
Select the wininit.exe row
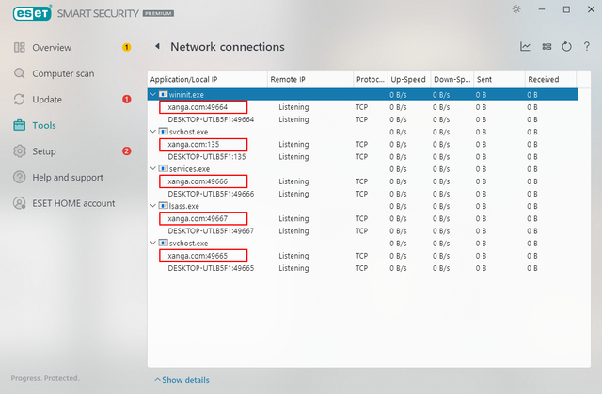(363, 94)
